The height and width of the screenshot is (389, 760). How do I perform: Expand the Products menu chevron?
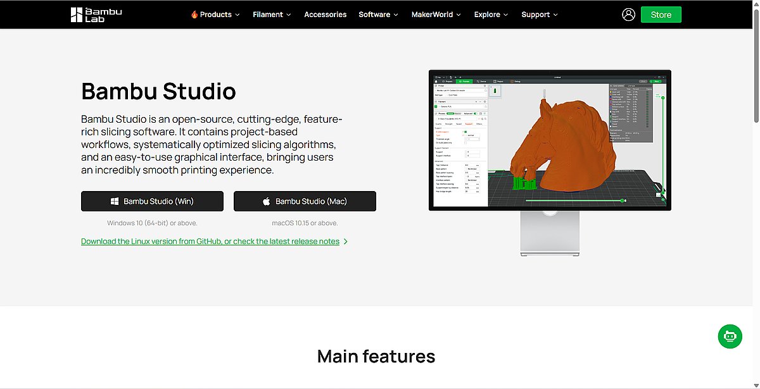point(237,15)
